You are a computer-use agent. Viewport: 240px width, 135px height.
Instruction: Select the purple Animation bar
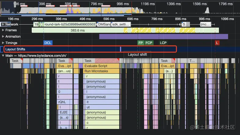164,36
